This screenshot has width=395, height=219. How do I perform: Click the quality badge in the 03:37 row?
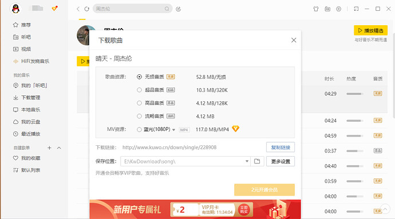point(378,150)
